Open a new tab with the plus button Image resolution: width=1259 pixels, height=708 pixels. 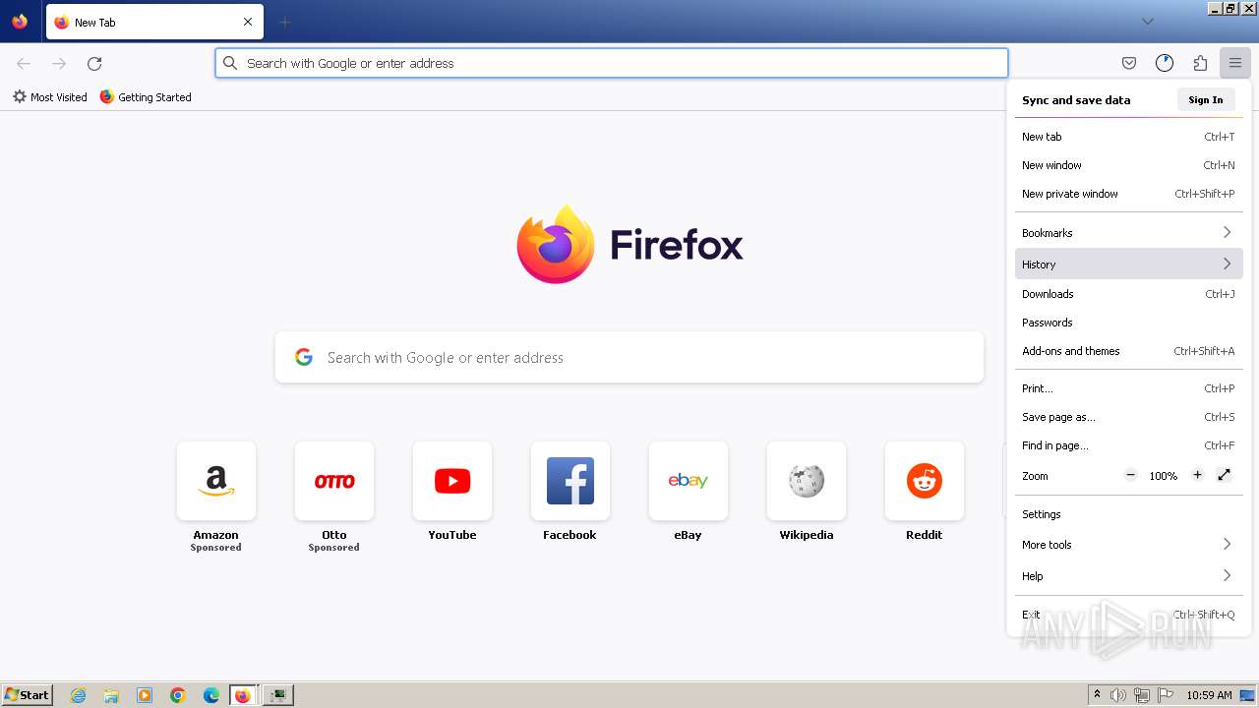click(284, 22)
